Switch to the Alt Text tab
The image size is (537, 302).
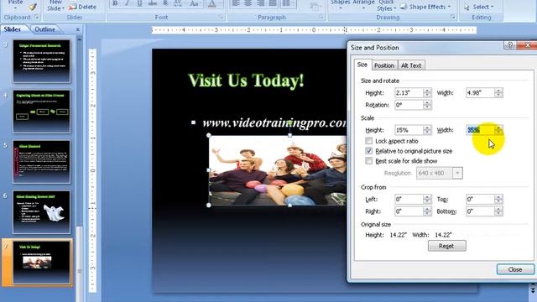[x=411, y=65]
